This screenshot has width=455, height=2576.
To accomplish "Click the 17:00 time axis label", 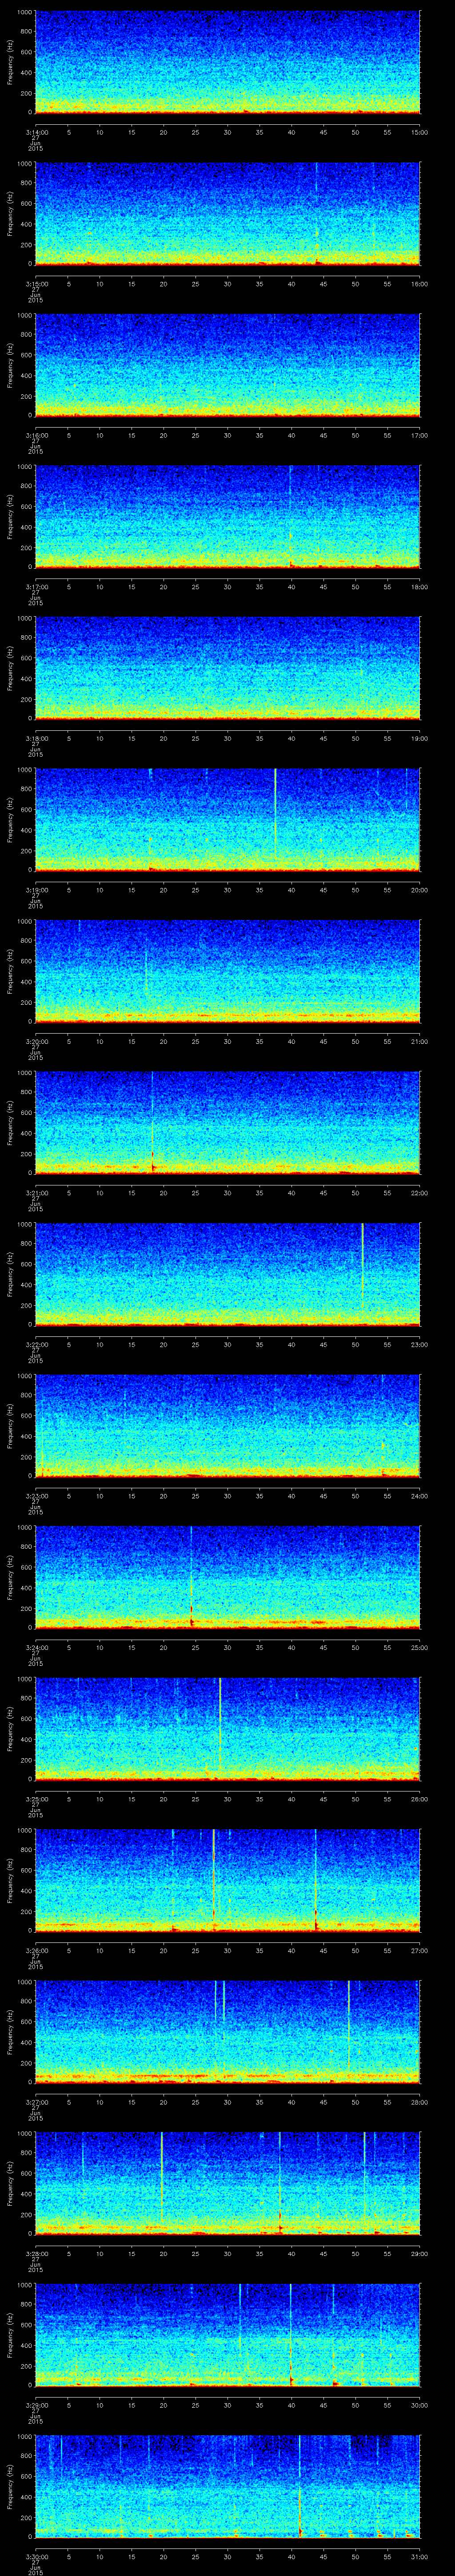I will [420, 435].
